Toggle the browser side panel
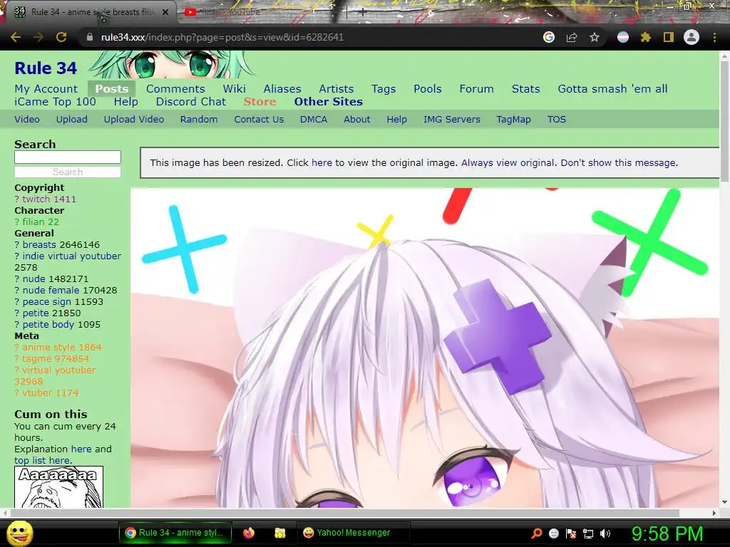Image resolution: width=730 pixels, height=547 pixels. point(669,37)
